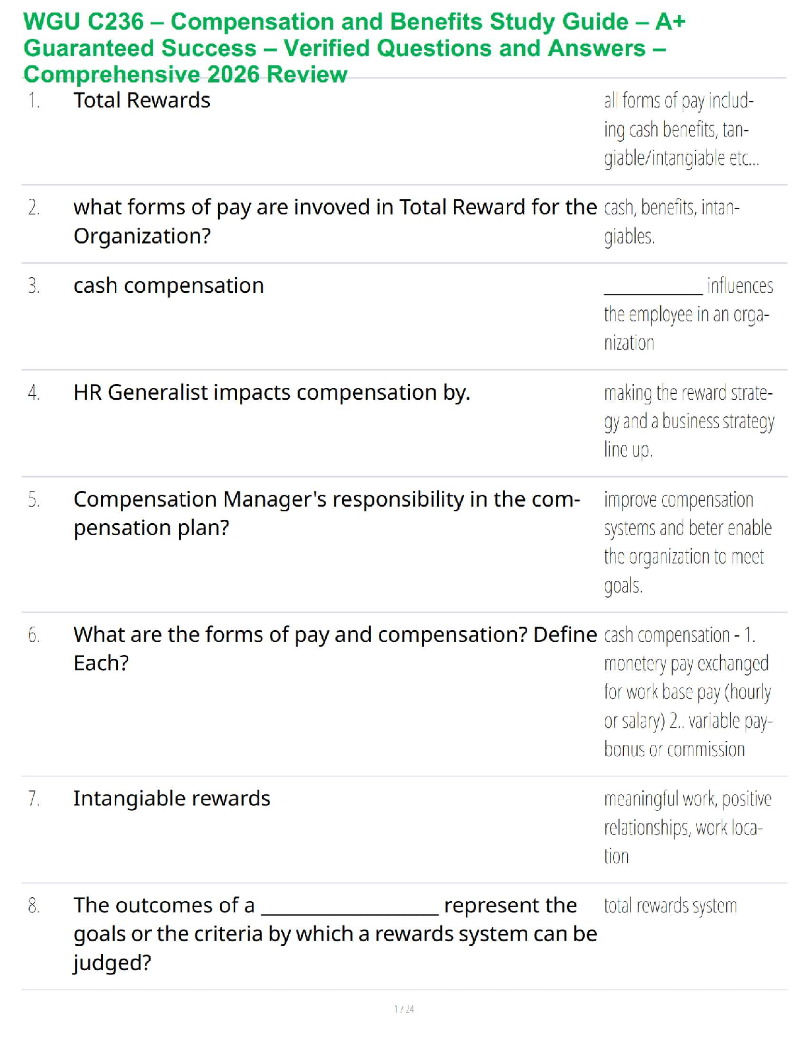Select the answer "total rewards system"
The image size is (808, 1045).
pos(670,906)
